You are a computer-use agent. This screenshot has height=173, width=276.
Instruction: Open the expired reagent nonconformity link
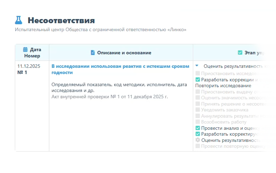pos(120,70)
